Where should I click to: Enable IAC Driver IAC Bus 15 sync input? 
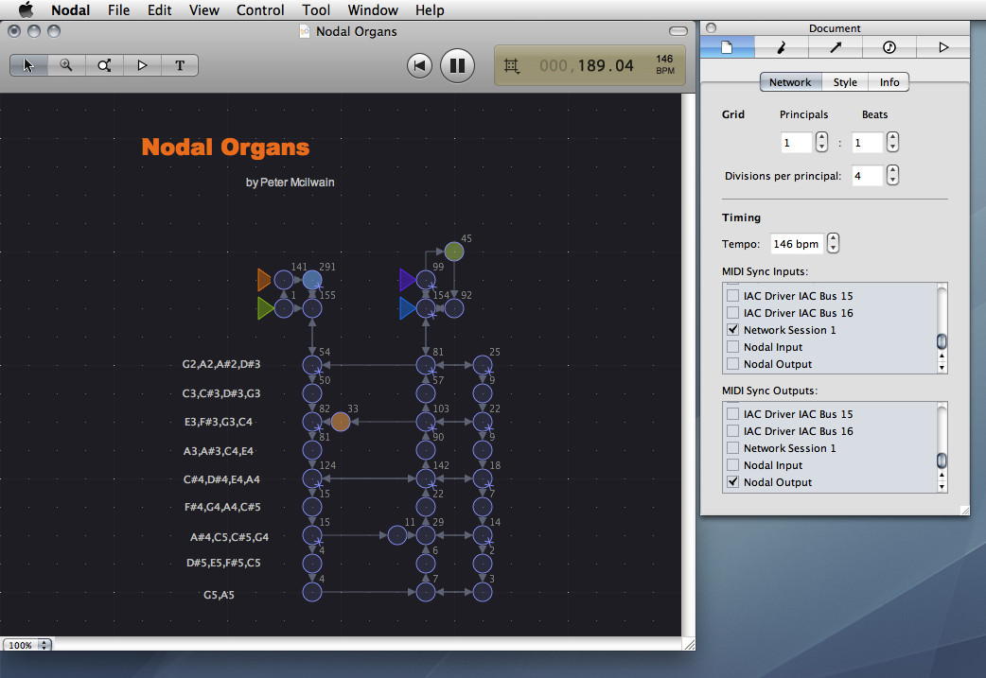732,295
